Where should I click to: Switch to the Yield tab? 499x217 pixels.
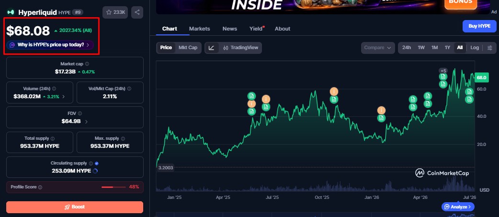tap(256, 29)
